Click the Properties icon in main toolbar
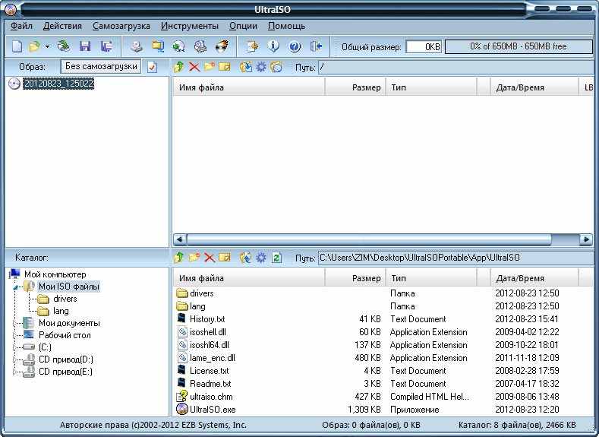This screenshot has width=599, height=437. pyautogui.click(x=253, y=46)
